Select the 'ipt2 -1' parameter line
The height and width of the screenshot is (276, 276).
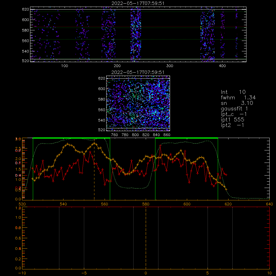pyautogui.click(x=232, y=125)
